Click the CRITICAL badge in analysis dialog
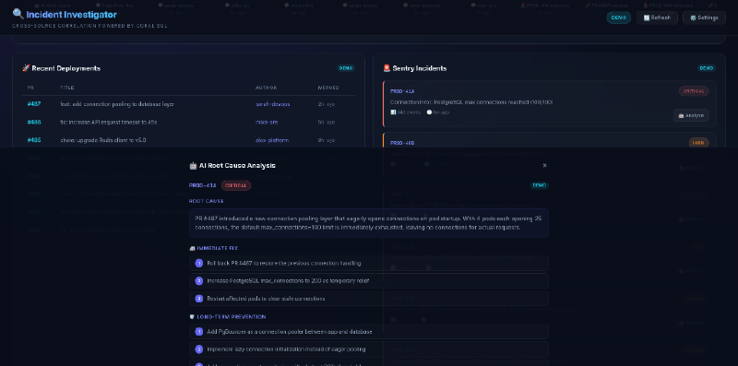Viewport: 738px width, 366px height. pyautogui.click(x=236, y=185)
